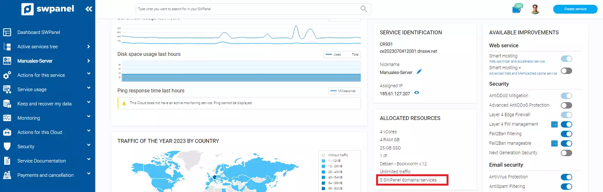Collapse sidebar with double chevron icon
This screenshot has height=192, width=603.
point(89,9)
